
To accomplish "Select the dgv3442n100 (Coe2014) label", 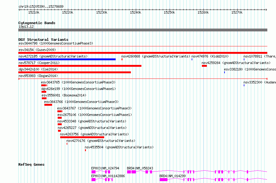I will coord(38,69).
